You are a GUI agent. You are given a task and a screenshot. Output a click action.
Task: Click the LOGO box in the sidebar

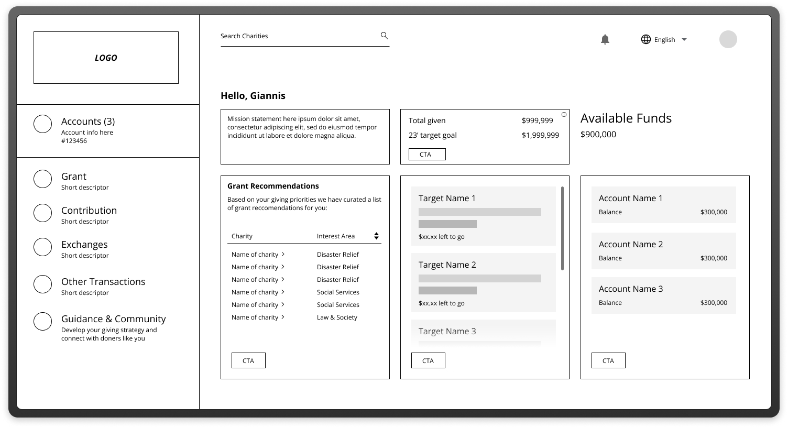click(106, 58)
